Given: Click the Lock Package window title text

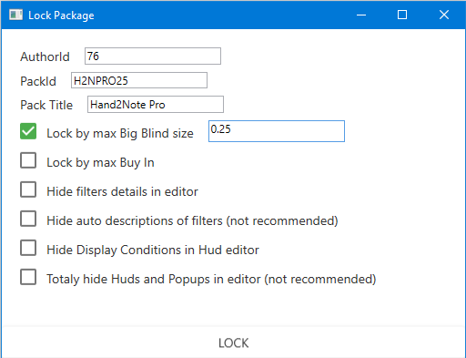Looking at the screenshot, I should coord(61,15).
